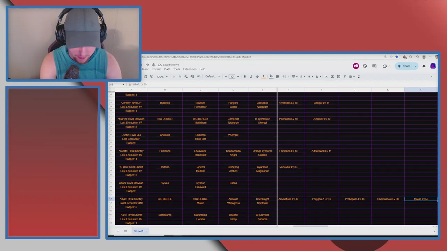Activate the Paint format tool
447x251 pixels.
point(152,77)
